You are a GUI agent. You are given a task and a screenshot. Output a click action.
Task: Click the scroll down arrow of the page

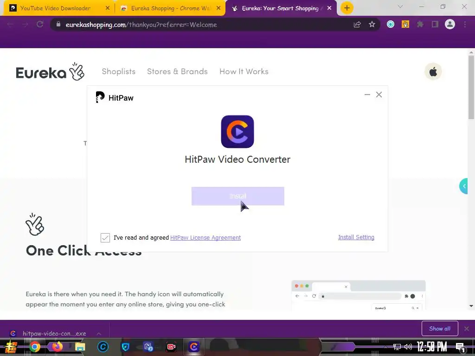point(471,306)
